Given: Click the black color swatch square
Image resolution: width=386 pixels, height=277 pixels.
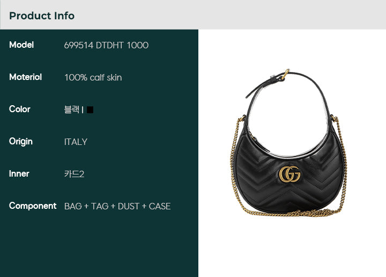Looking at the screenshot, I should pyautogui.click(x=90, y=110).
